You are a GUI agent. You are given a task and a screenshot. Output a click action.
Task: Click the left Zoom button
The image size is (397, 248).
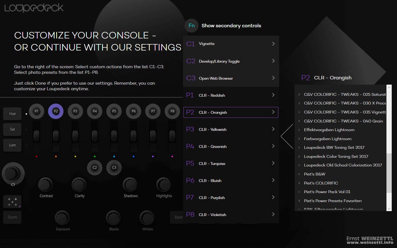point(12,217)
